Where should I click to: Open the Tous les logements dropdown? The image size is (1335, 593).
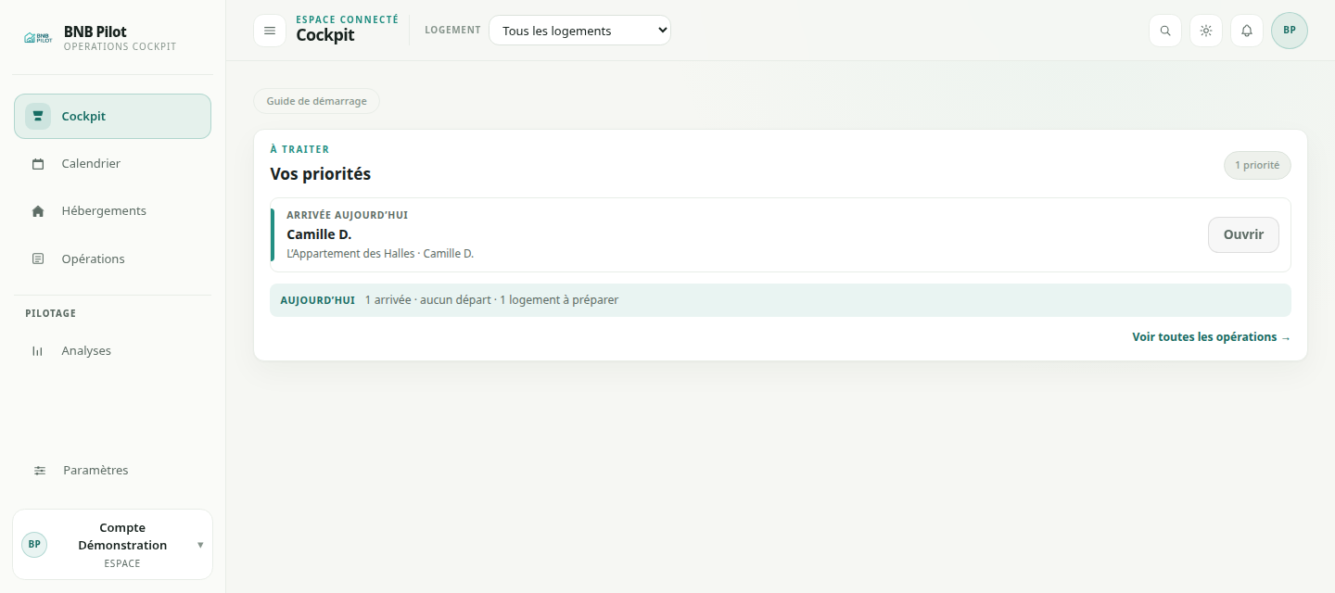[579, 31]
